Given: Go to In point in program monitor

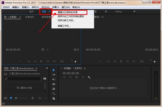Looking at the screenshot, I should [x=109, y=61].
